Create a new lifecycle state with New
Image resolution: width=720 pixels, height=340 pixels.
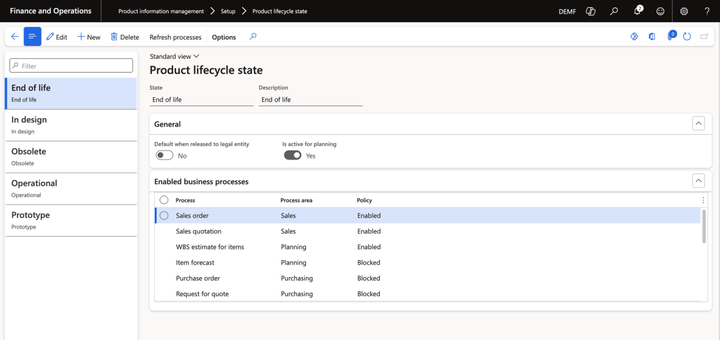click(x=88, y=37)
